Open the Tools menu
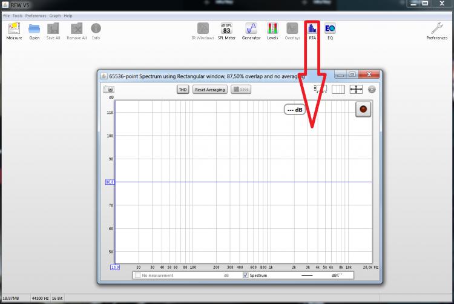The width and height of the screenshot is (454, 304). pos(18,16)
